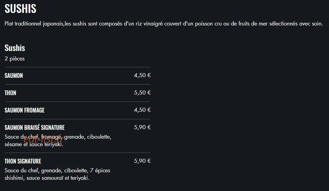Click the THON SIGNATURE ingredients description
Screen dimensions: 329x191
click(x=57, y=174)
